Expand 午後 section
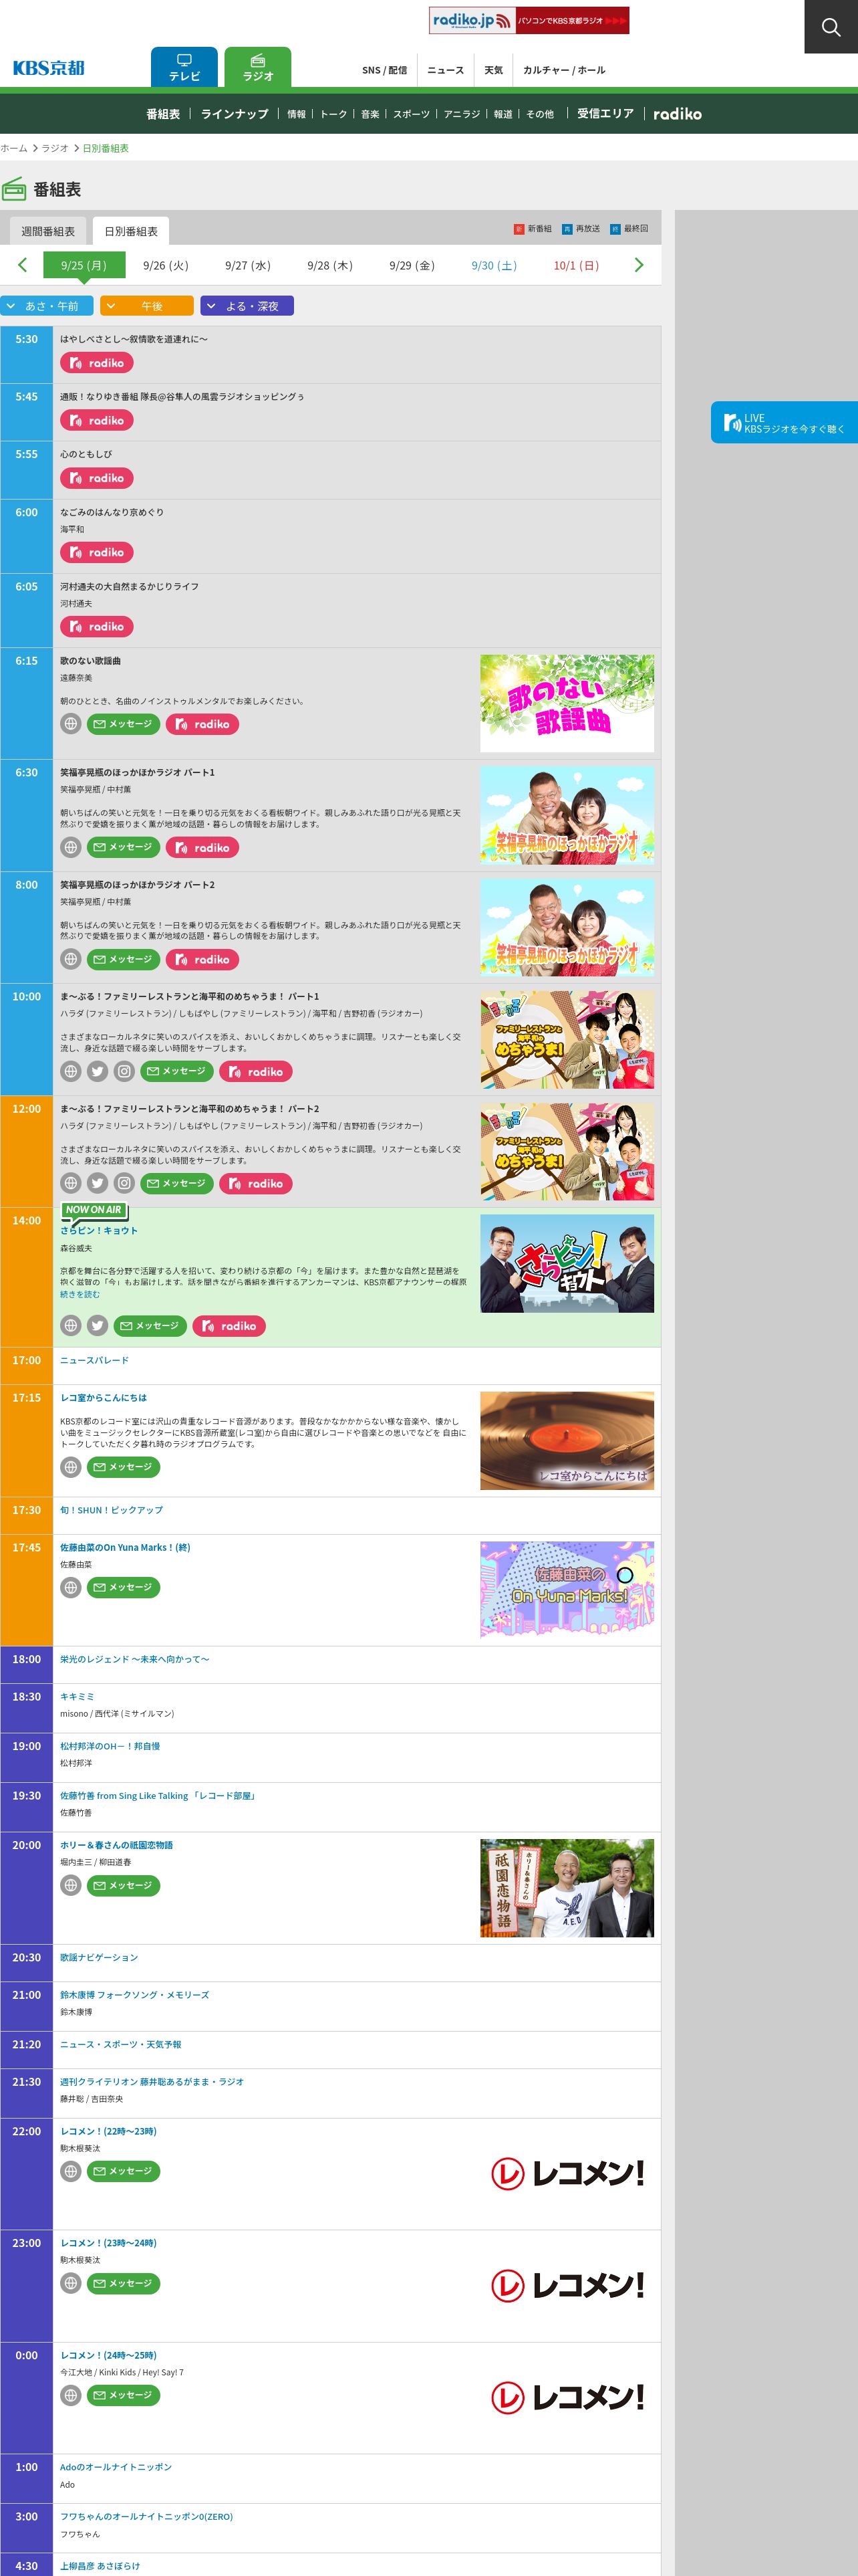Viewport: 858px width, 2576px height. click(x=147, y=306)
